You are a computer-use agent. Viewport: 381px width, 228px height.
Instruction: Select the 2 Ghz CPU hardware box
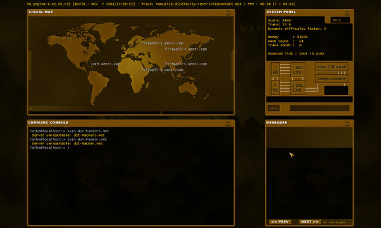coord(297,87)
